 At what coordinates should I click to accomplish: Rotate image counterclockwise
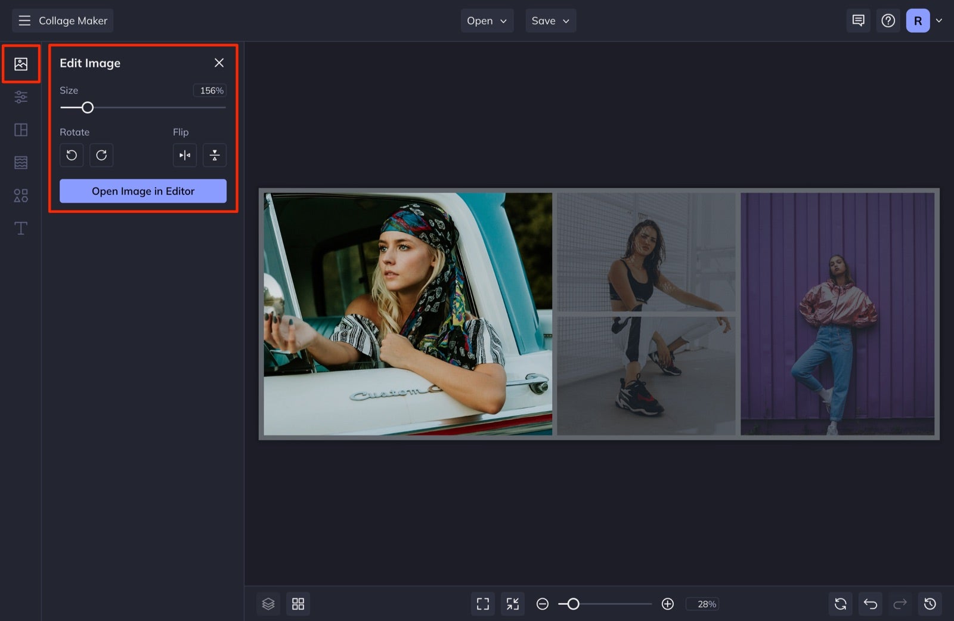click(x=72, y=155)
